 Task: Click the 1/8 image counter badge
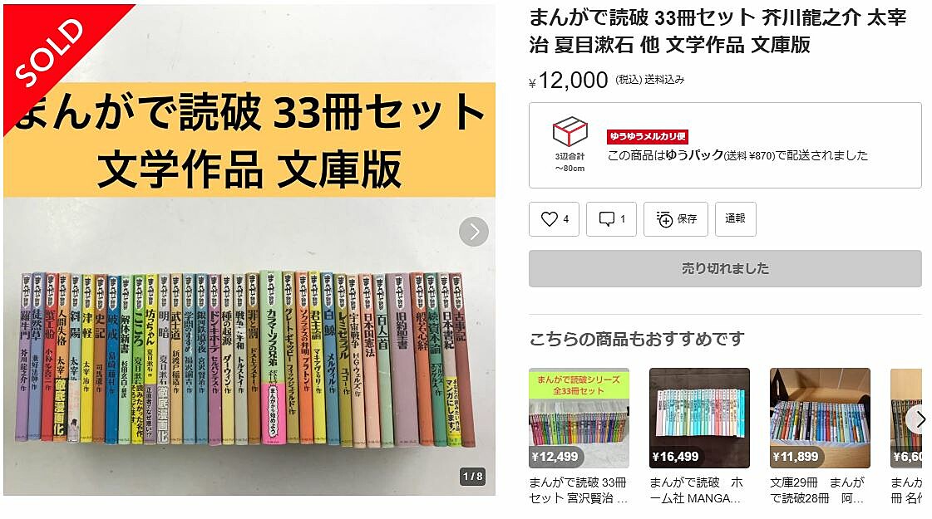(x=473, y=477)
